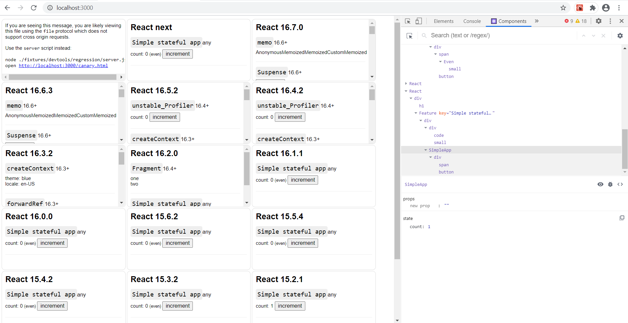The width and height of the screenshot is (628, 323).
Task: Edit the count state value 1
Action: 429,226
